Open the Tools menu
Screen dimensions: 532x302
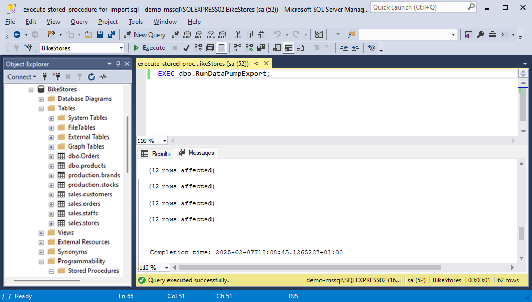pos(136,22)
